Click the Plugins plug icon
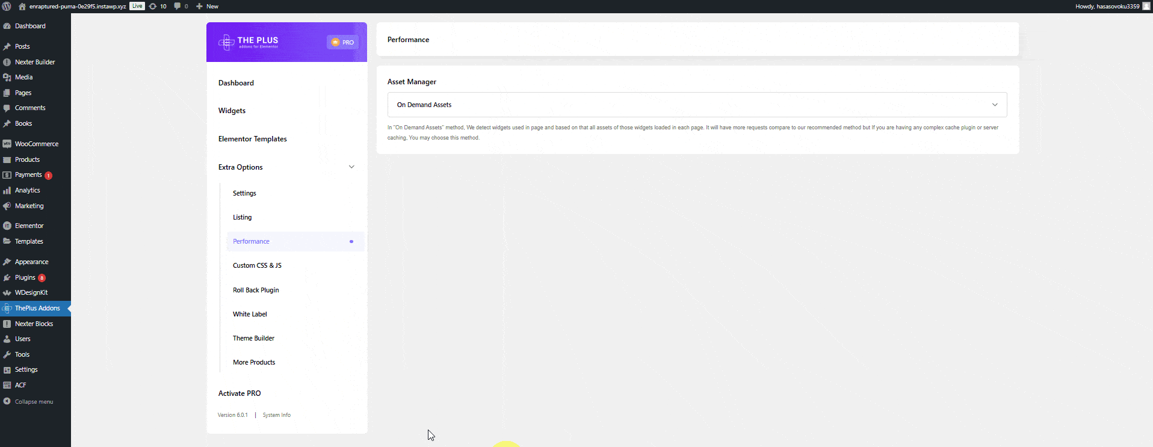This screenshot has width=1153, height=447. (7, 278)
